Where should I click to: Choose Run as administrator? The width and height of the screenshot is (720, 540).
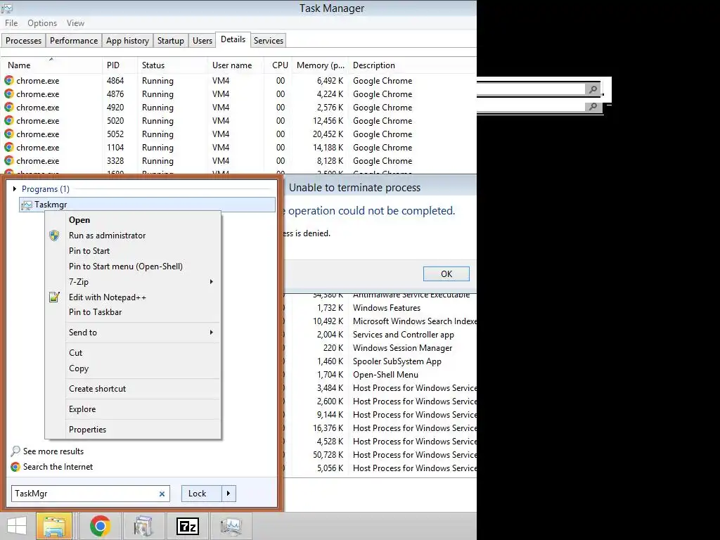pos(133,236)
